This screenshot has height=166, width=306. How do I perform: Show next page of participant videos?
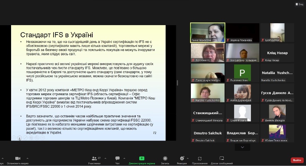[243, 147]
